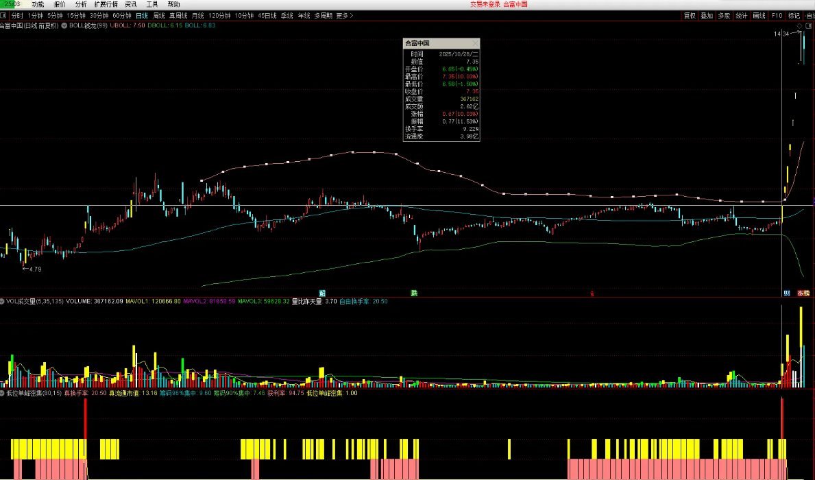
Task: Open the 工具 menu
Action: [152, 4]
